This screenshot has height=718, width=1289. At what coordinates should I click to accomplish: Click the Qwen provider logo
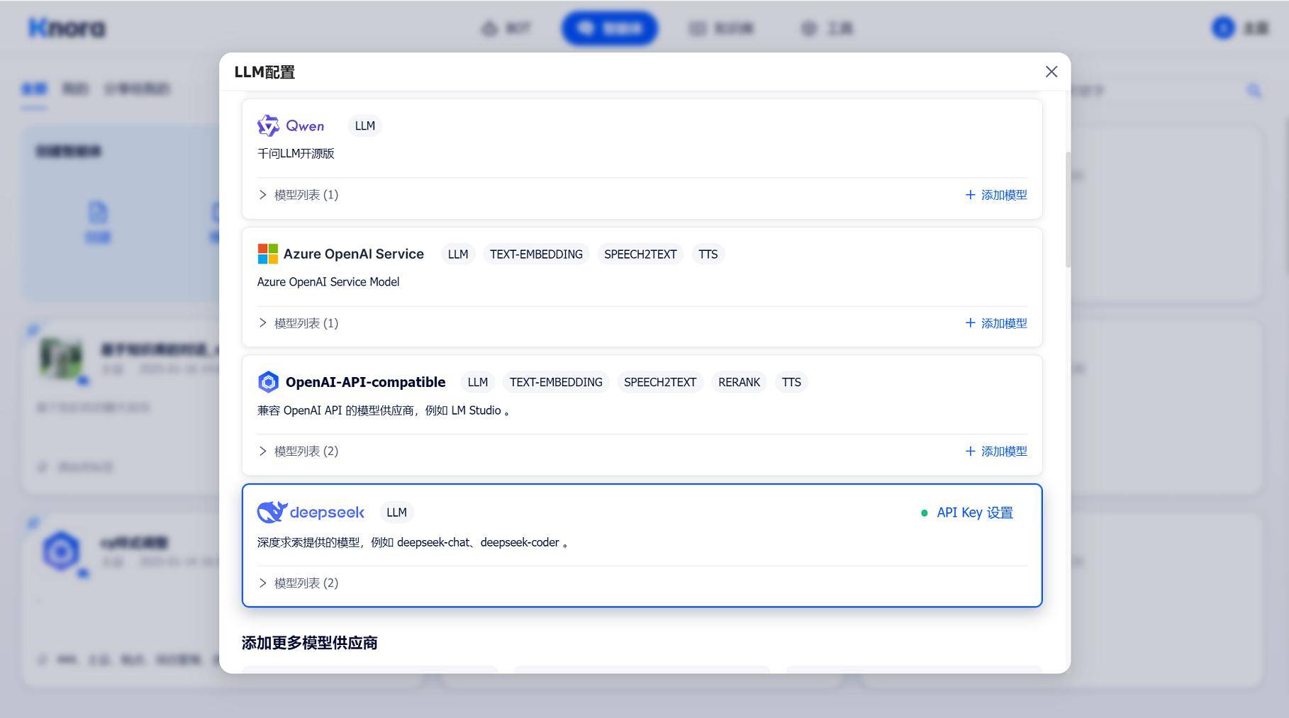(291, 125)
